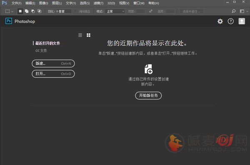The width and height of the screenshot is (250, 165).
Task: Open the 3D(D) menu
Action: (111, 3)
